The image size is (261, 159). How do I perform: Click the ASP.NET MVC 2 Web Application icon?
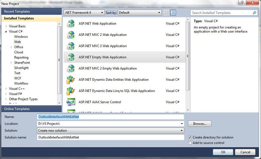pos(71,35)
